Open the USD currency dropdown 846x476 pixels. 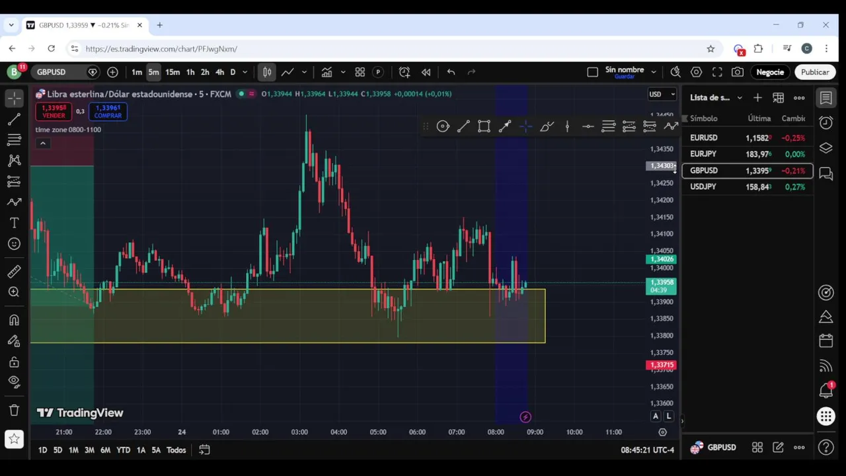pyautogui.click(x=662, y=95)
